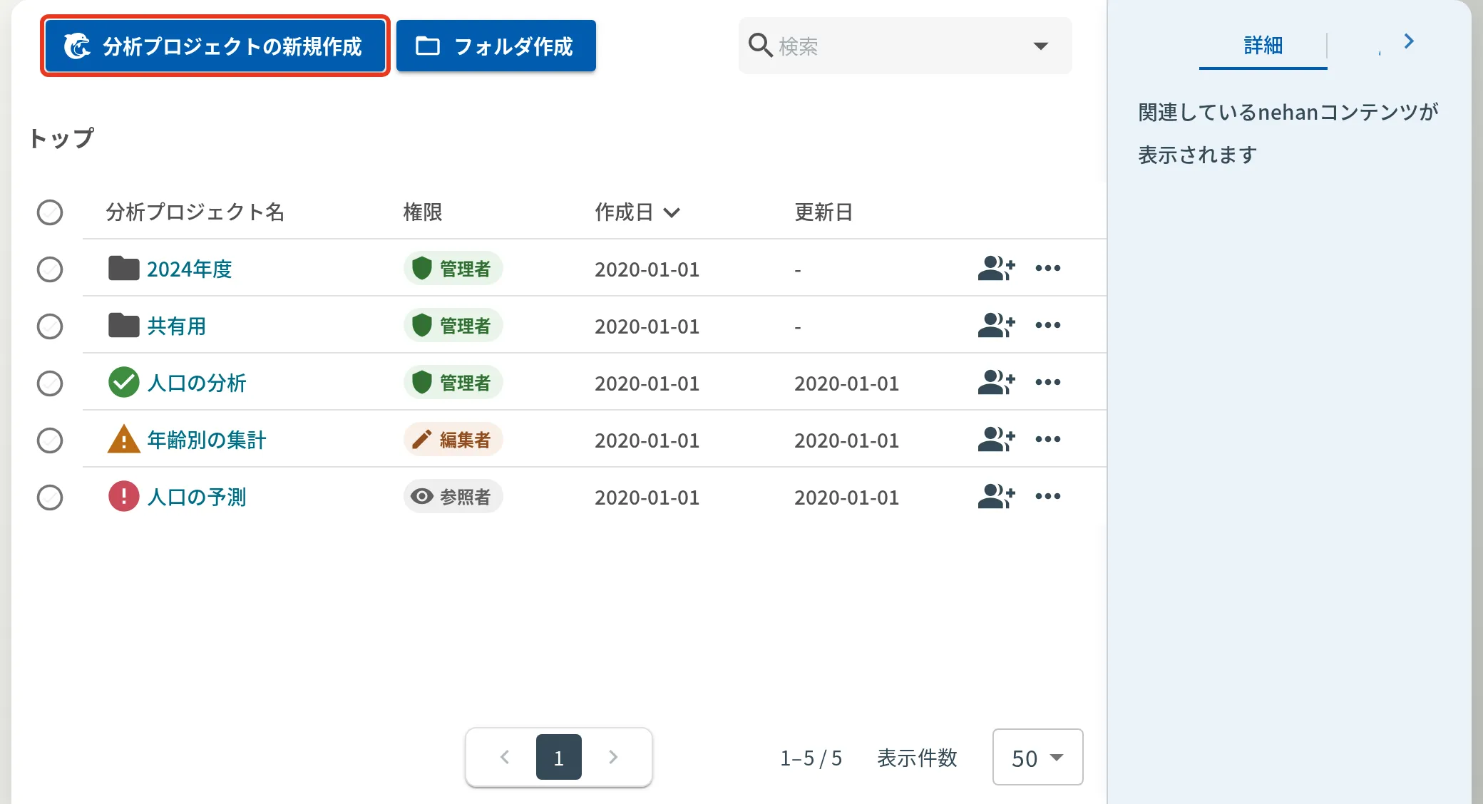
Task: Open more options for 2024年度
Action: 1048,269
